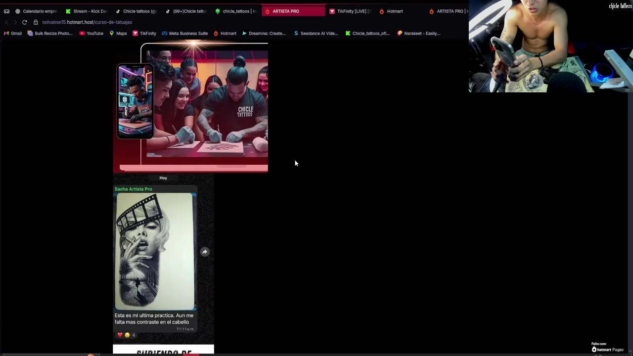Switch to the Stream - Kick Da tab
This screenshot has width=633, height=356.
click(86, 11)
